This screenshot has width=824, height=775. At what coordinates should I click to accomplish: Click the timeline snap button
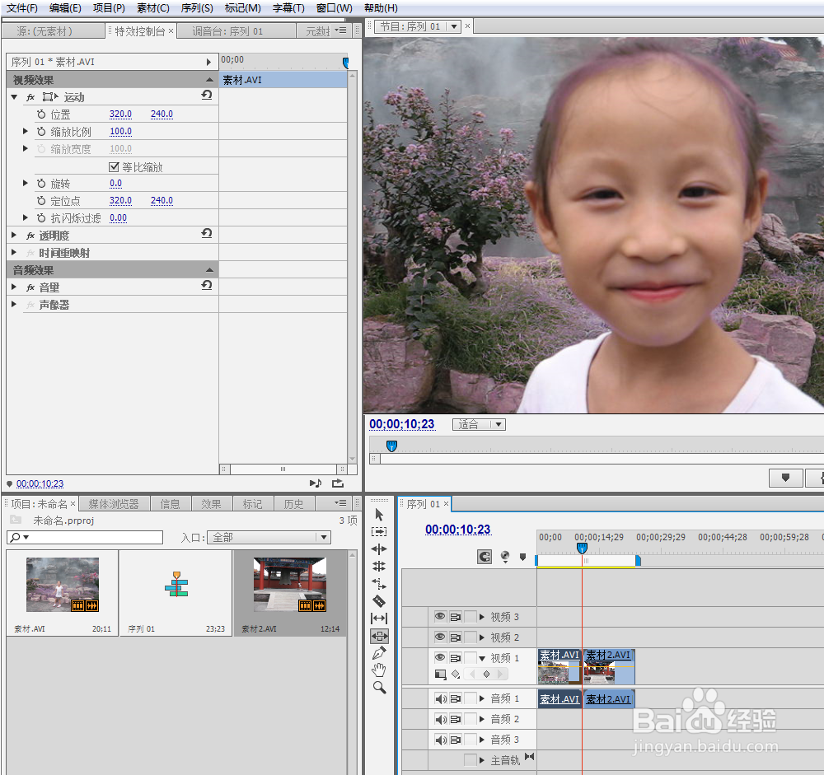485,557
